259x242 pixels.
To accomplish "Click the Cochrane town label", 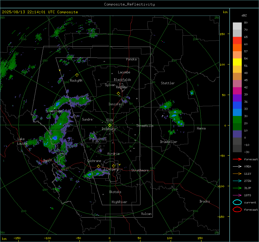I will click(94, 161).
